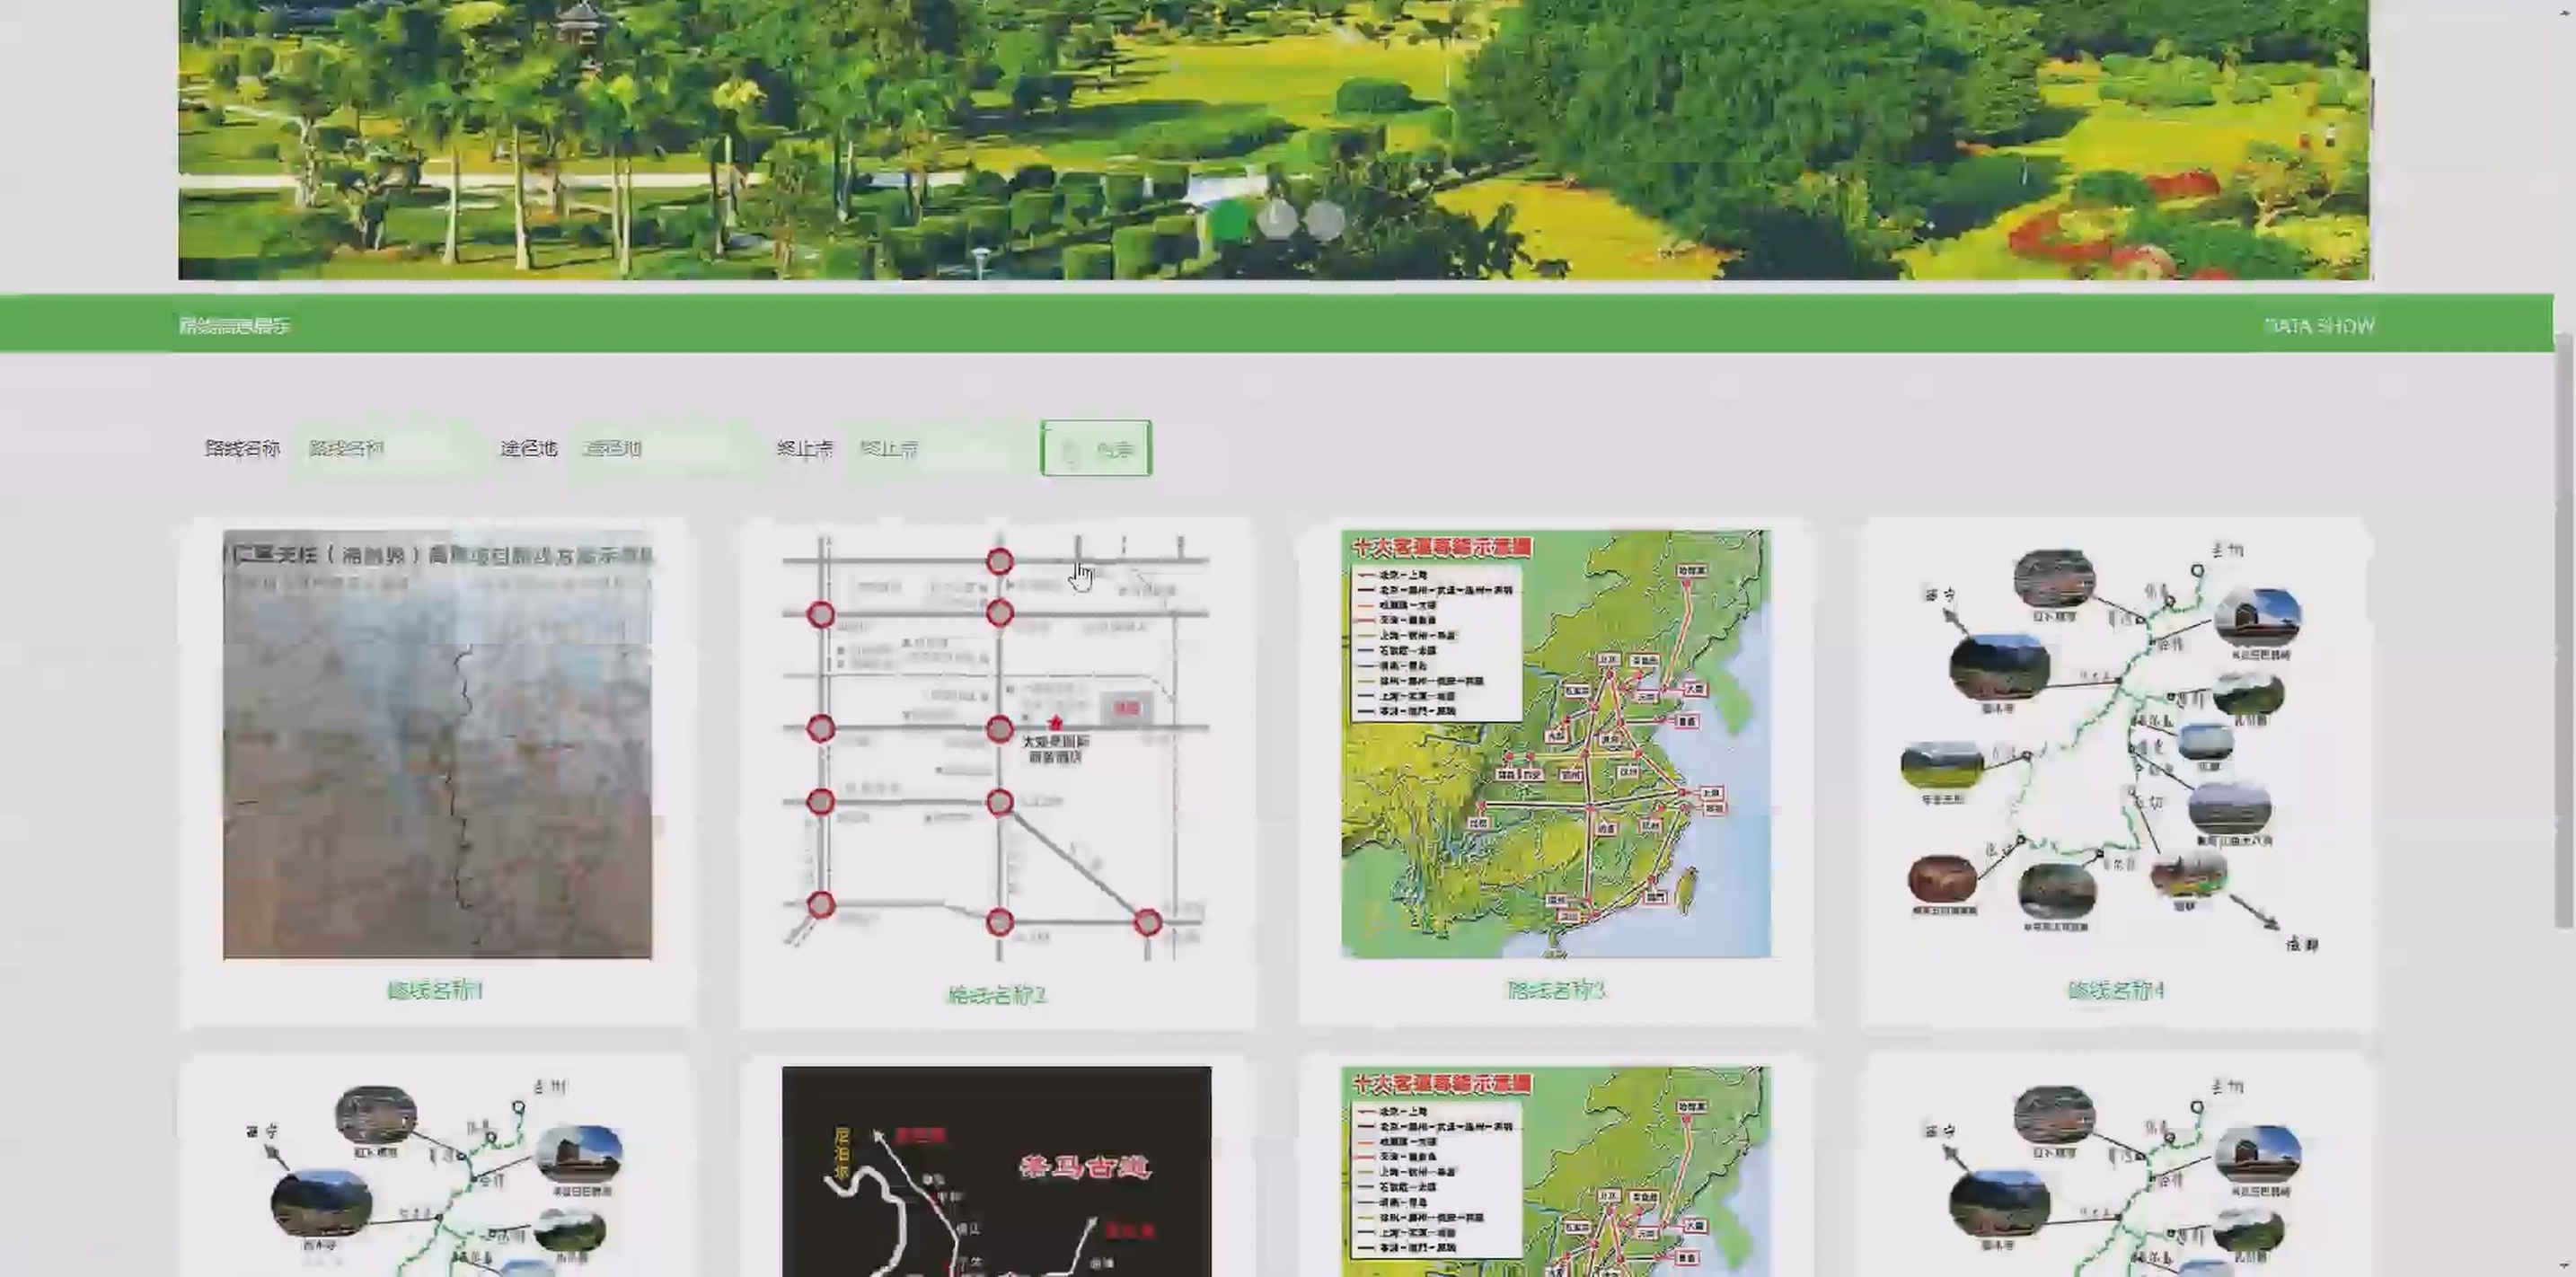The width and height of the screenshot is (2576, 1277).
Task: Open the second-row last scenic route thumbnail
Action: point(2116,1171)
